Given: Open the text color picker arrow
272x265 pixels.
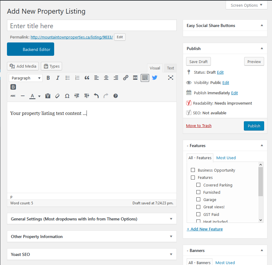Looking at the screenshot, I should point(39,96).
